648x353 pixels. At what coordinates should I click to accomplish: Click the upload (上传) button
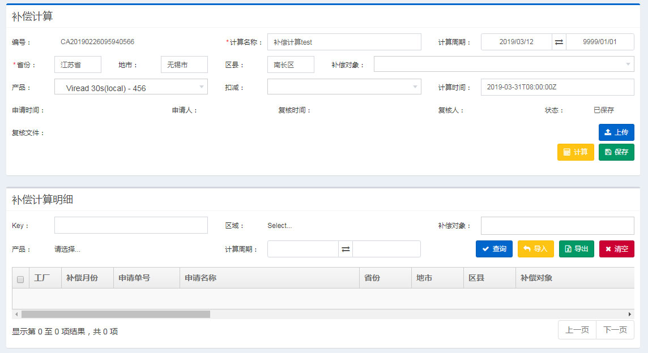click(616, 132)
